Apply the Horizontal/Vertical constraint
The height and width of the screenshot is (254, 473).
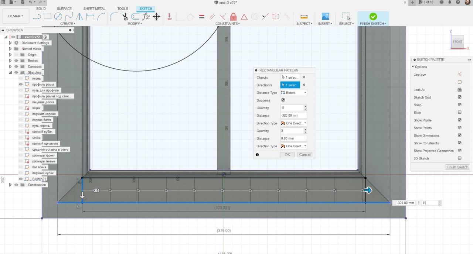[x=169, y=16]
